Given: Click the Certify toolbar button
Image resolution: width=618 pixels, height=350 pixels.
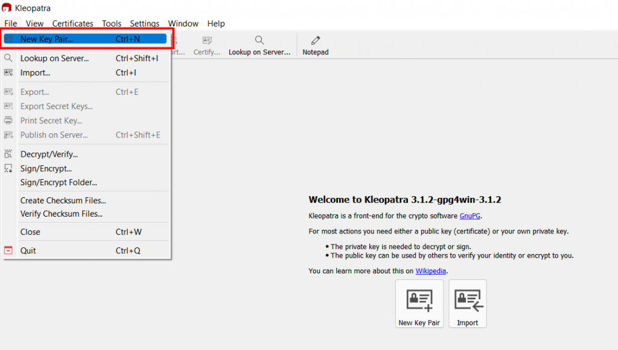Looking at the screenshot, I should (x=207, y=45).
